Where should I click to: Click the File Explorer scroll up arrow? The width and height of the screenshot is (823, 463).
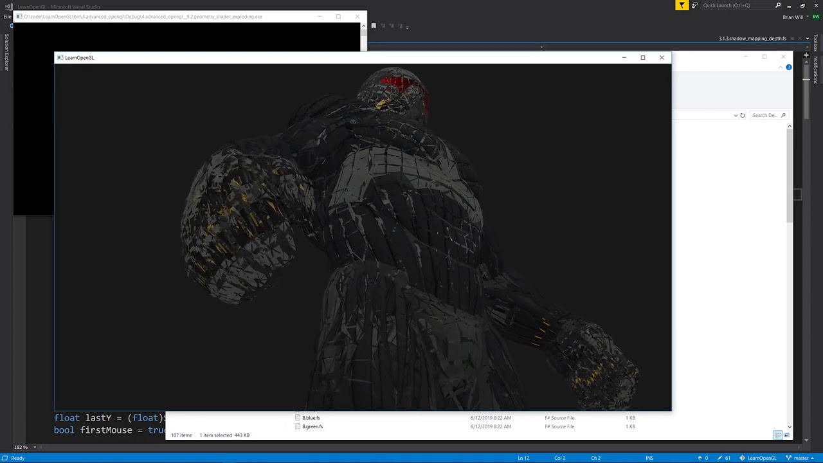(790, 126)
